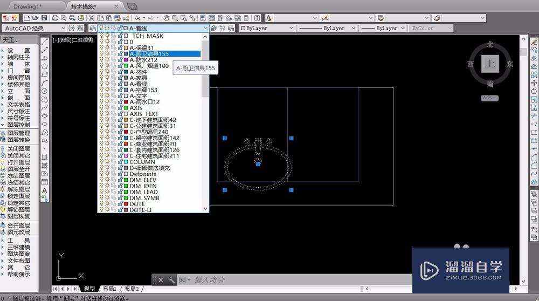Select the Zoom Realtime magnifier
539x301 pixels.
point(175,18)
